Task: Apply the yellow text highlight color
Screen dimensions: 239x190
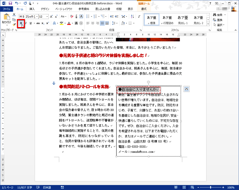Action: pos(62,23)
